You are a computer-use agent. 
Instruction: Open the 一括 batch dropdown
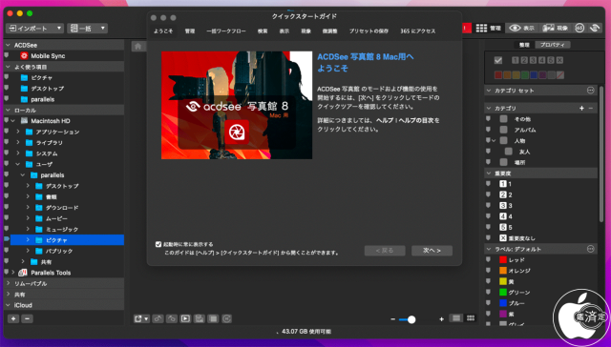87,28
